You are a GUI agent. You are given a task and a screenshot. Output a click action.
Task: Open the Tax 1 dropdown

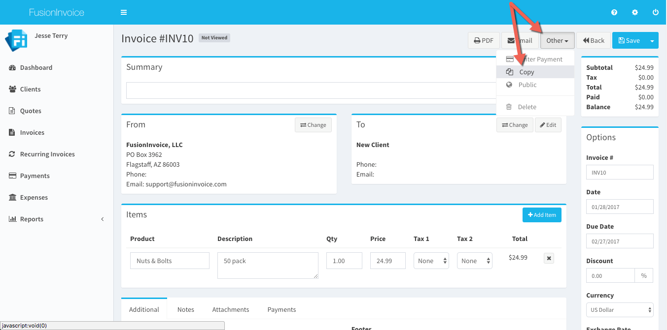[x=431, y=261]
